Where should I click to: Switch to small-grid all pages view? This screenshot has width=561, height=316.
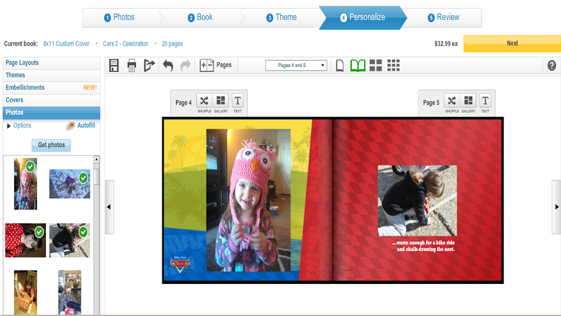point(394,65)
